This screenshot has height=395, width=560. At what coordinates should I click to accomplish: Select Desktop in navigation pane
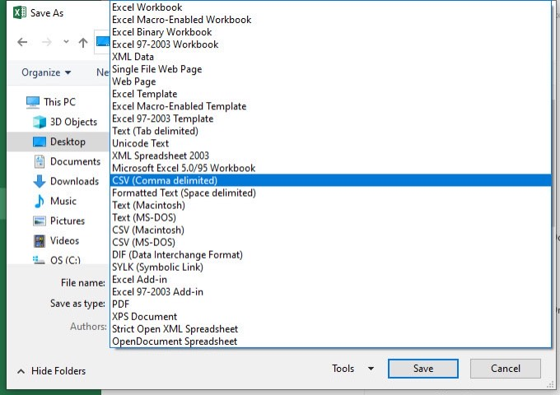click(x=68, y=142)
